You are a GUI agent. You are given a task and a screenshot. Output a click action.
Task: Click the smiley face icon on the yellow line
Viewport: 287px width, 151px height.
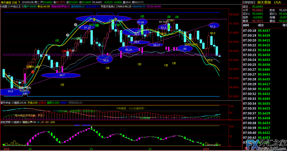[x=94, y=19]
